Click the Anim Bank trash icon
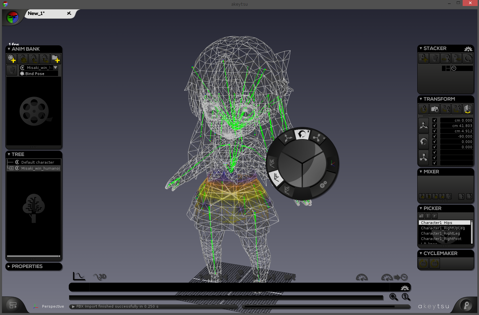The image size is (479, 315). click(12, 70)
